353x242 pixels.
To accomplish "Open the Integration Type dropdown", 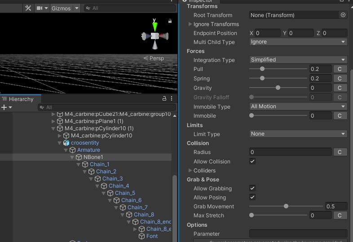I will tap(298, 60).
